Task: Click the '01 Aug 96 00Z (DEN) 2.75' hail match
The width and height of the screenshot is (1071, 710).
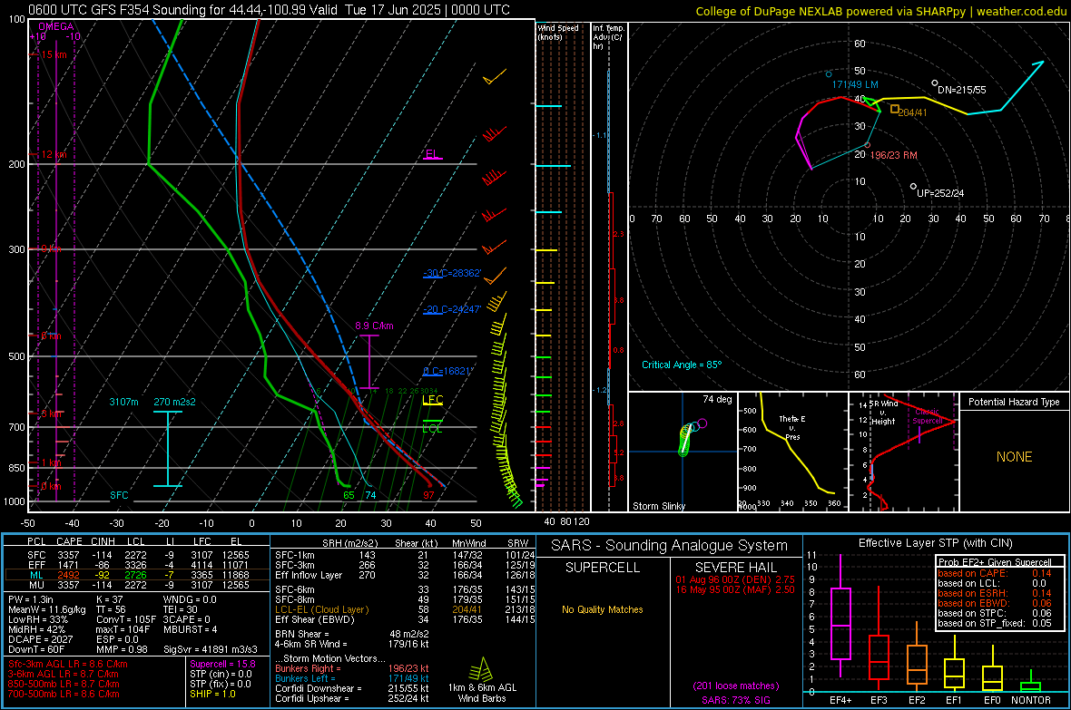Action: click(x=735, y=579)
